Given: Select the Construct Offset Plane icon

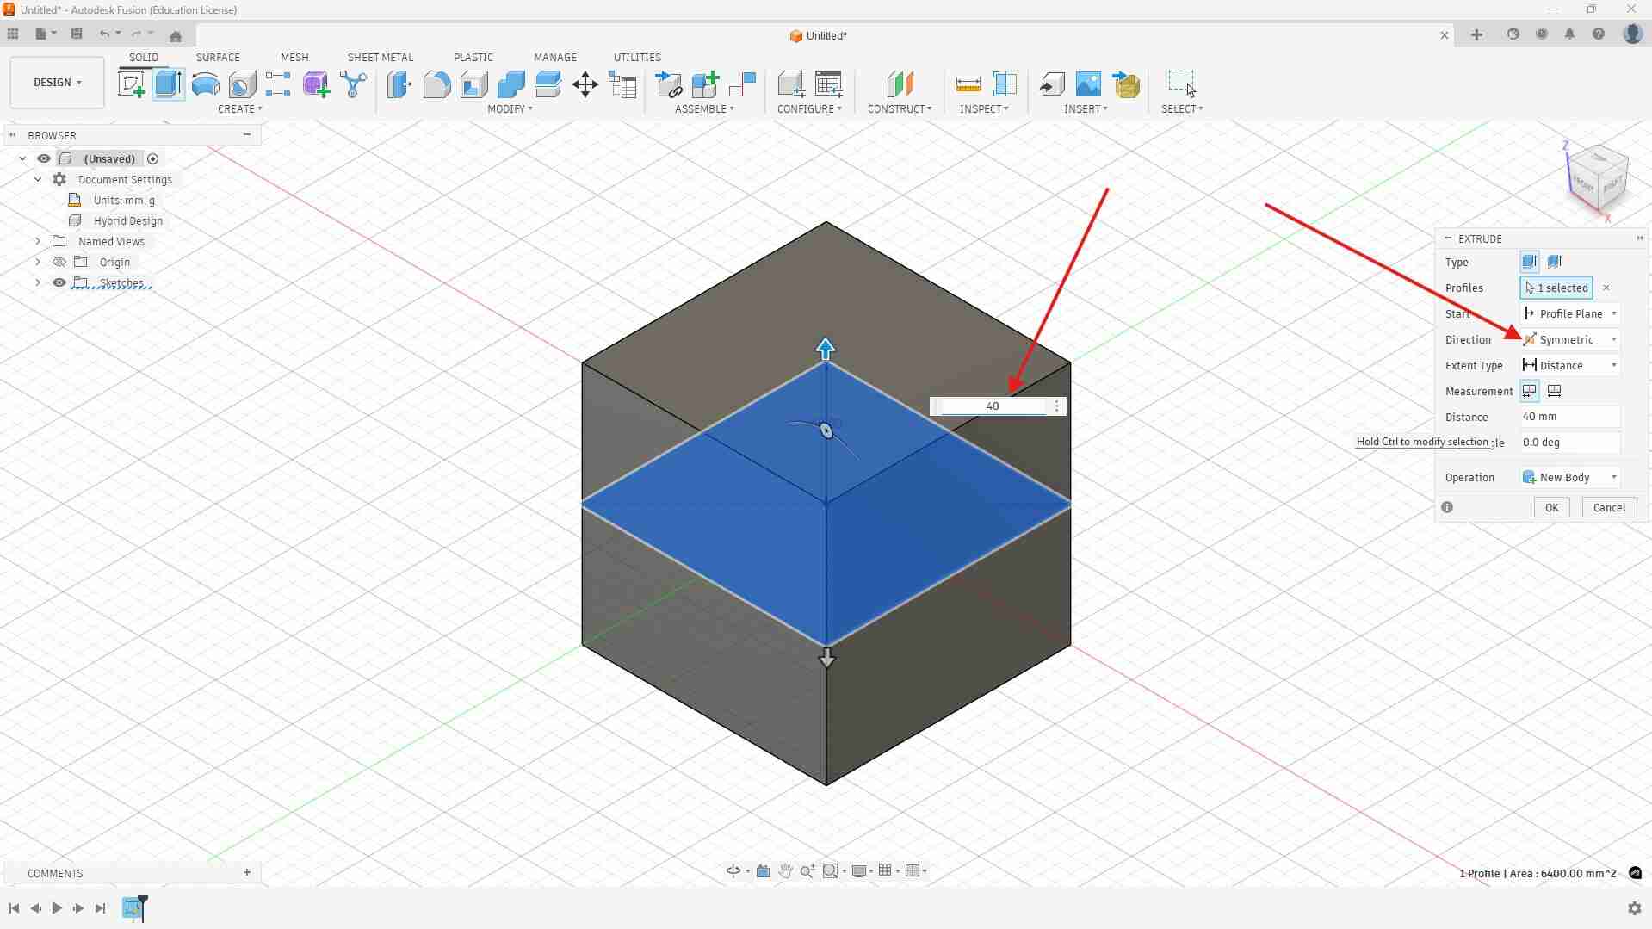Looking at the screenshot, I should [900, 84].
